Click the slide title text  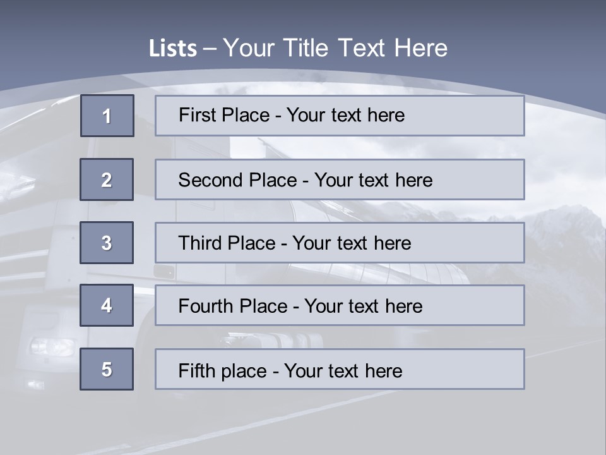click(298, 48)
